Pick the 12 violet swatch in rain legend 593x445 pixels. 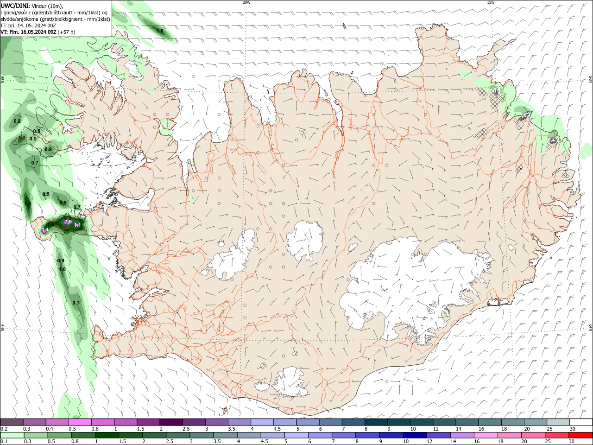(439, 435)
